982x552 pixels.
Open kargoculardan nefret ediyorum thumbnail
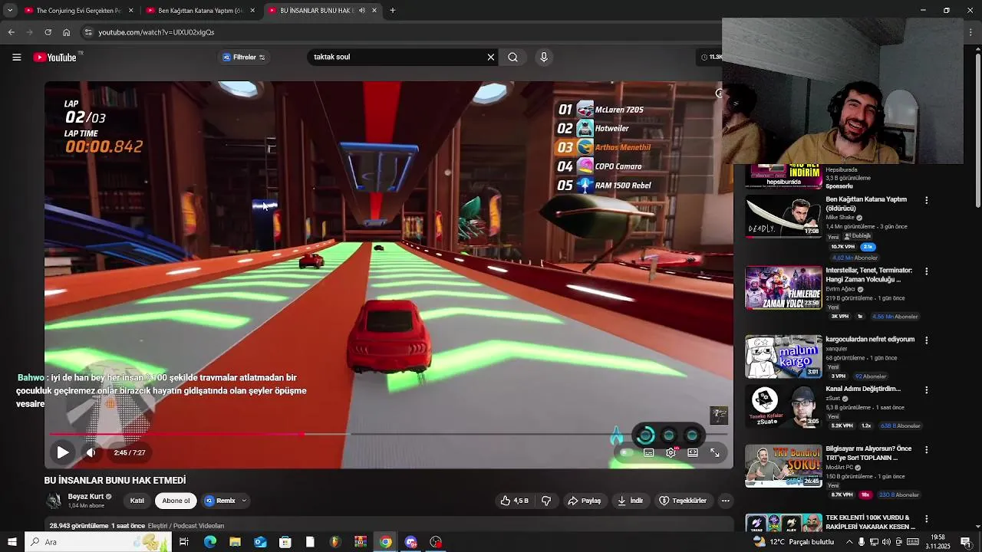point(783,356)
